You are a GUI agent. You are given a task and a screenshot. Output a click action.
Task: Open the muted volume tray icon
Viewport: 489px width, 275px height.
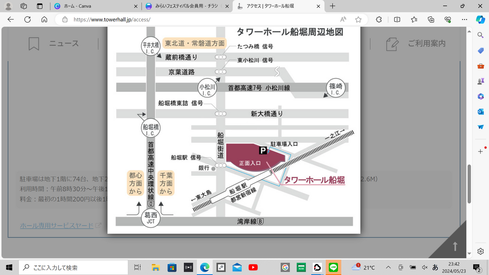click(x=424, y=267)
